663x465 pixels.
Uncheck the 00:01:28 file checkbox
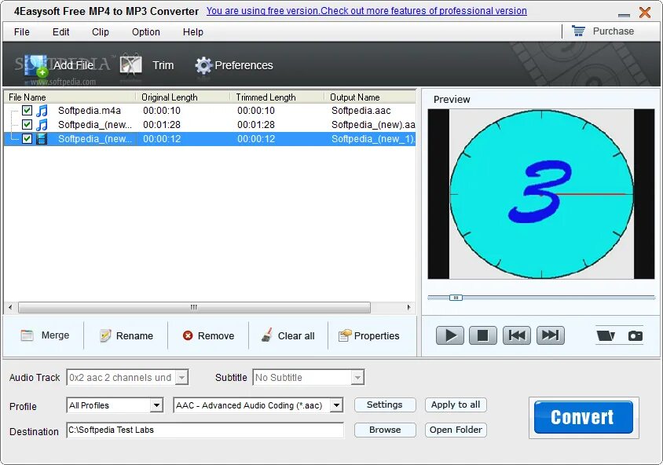click(27, 125)
